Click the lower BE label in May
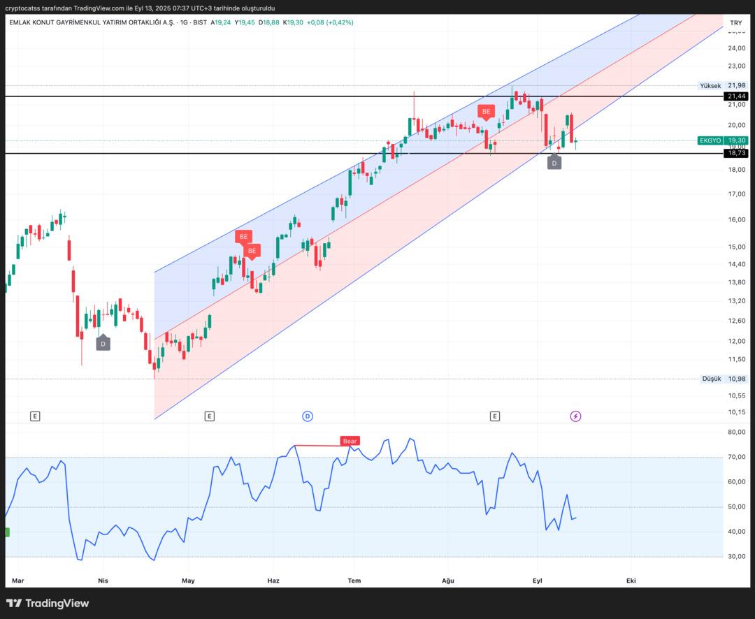The image size is (755, 619). pyautogui.click(x=252, y=251)
